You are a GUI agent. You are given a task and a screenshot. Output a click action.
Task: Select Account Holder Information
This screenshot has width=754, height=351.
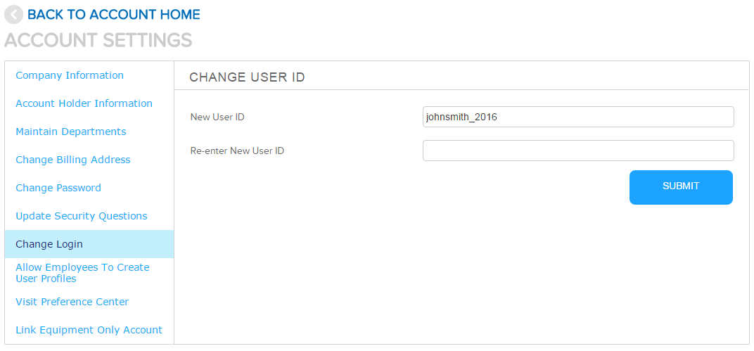(x=84, y=103)
